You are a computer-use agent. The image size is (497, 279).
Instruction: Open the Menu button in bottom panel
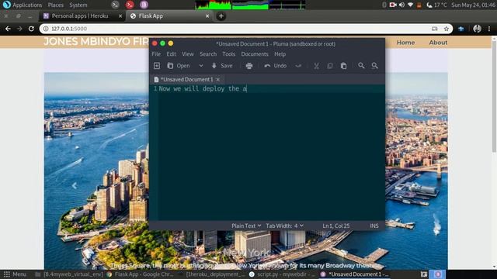pyautogui.click(x=15, y=274)
